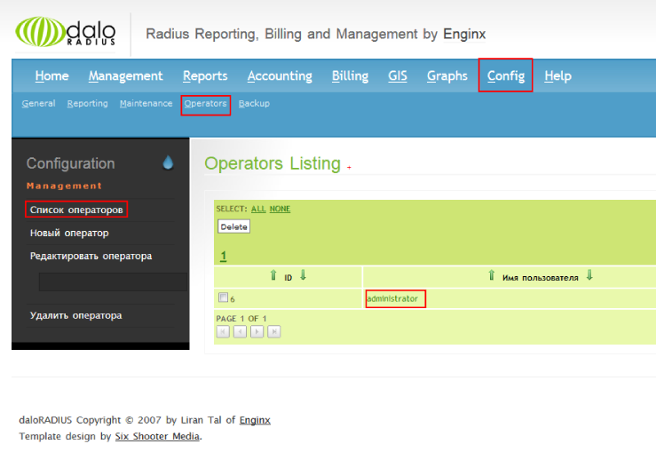Click the blue water drop icon in Configuration
The width and height of the screenshot is (656, 468).
tap(168, 163)
